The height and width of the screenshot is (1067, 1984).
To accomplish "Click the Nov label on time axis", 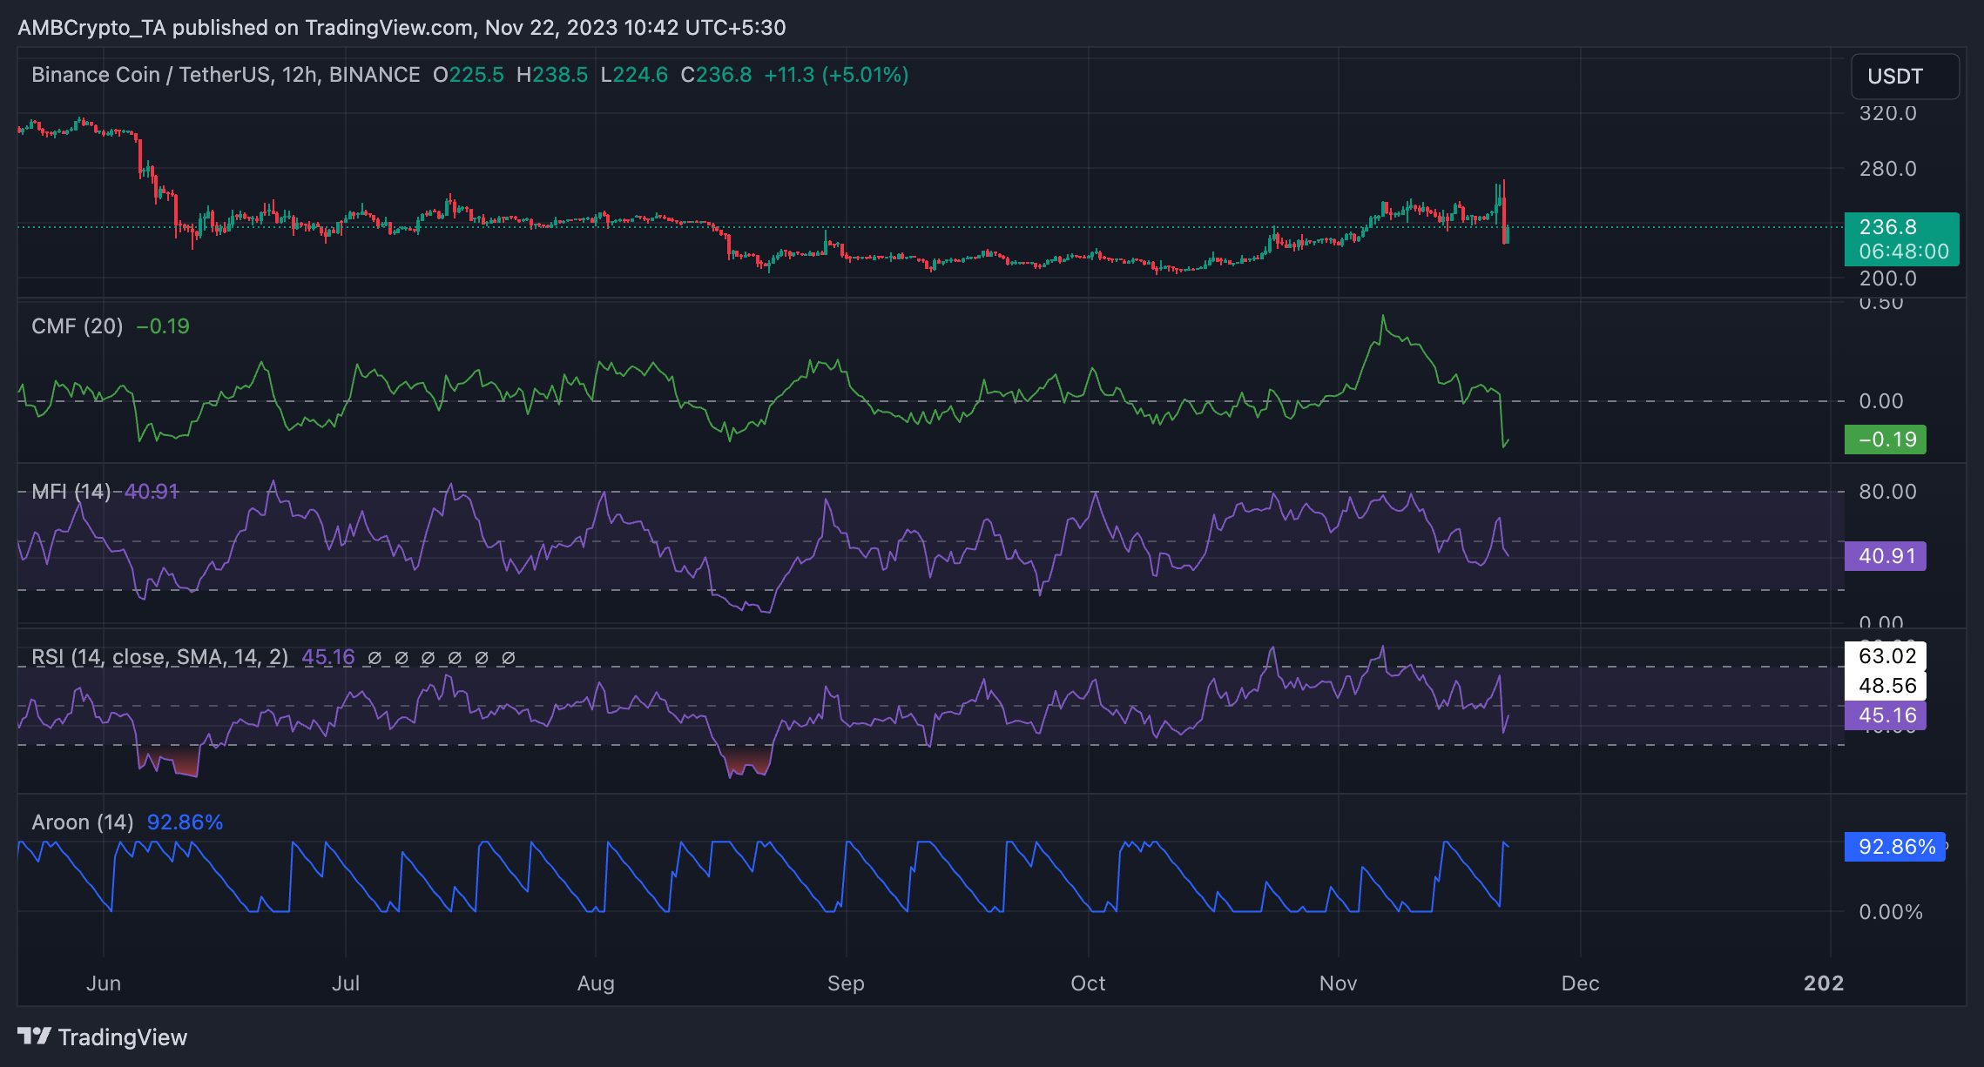I will (1338, 983).
